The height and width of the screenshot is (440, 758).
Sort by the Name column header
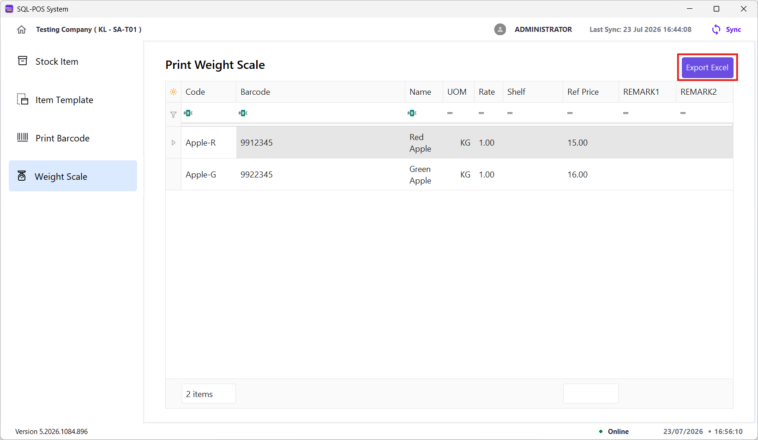[x=424, y=92]
